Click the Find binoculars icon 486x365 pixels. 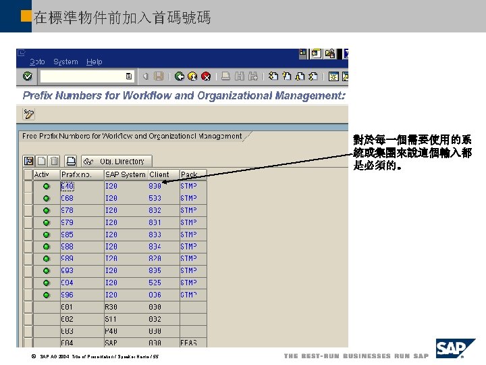coord(239,76)
